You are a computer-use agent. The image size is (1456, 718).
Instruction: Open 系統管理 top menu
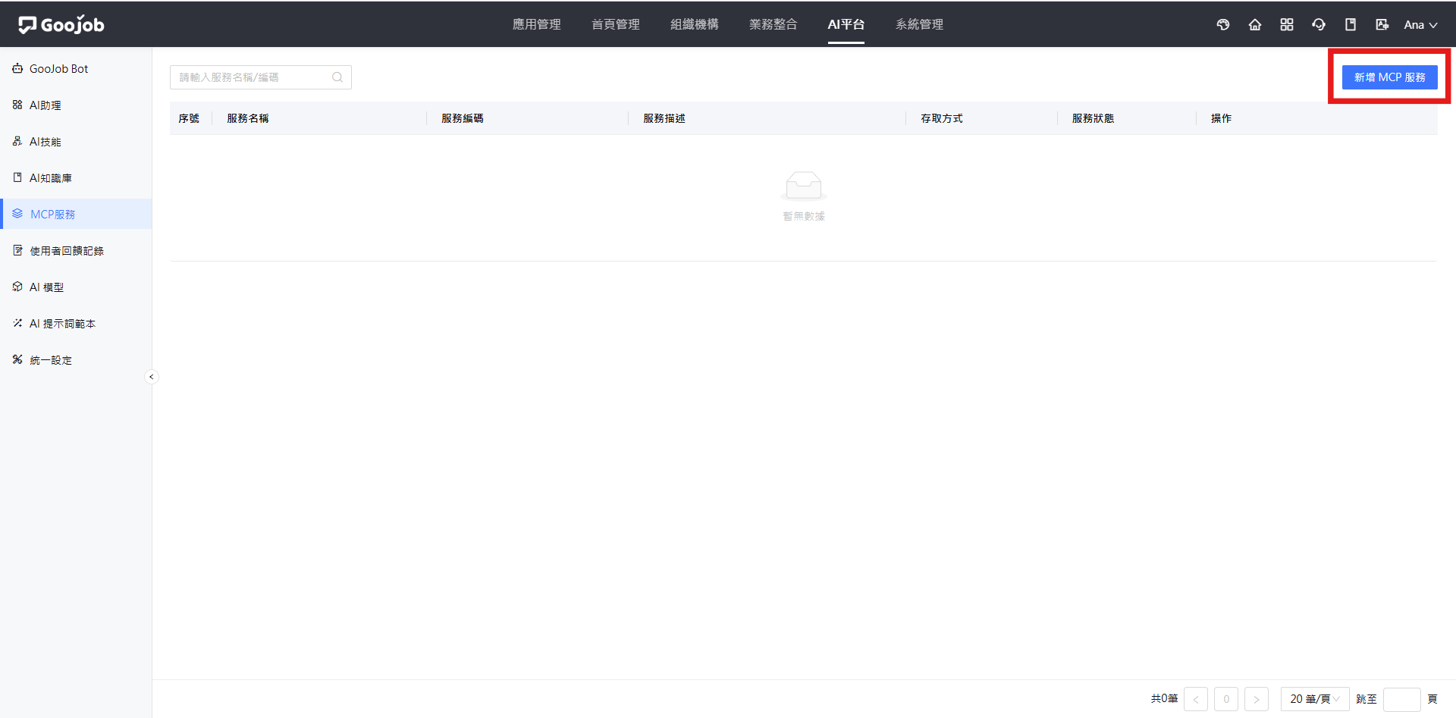(x=920, y=24)
